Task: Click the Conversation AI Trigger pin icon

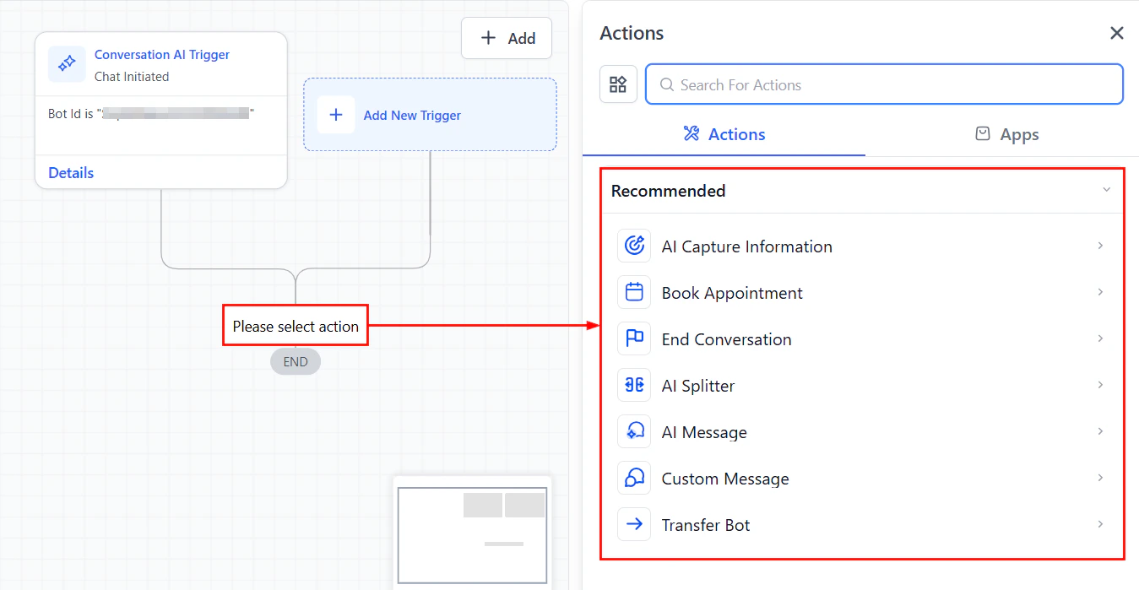Action: coord(67,63)
